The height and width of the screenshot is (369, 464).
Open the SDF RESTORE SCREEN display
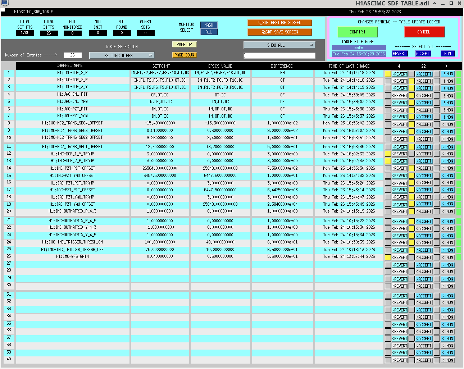tap(280, 23)
